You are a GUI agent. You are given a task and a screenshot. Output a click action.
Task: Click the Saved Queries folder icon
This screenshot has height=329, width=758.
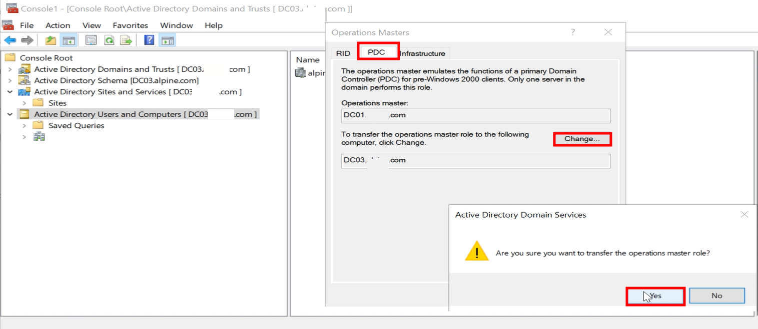[x=38, y=125]
